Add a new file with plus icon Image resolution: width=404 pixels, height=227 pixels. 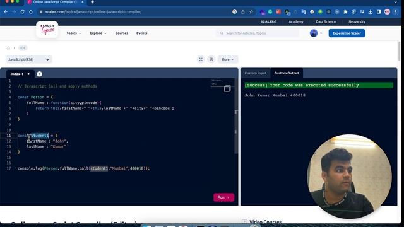39,74
